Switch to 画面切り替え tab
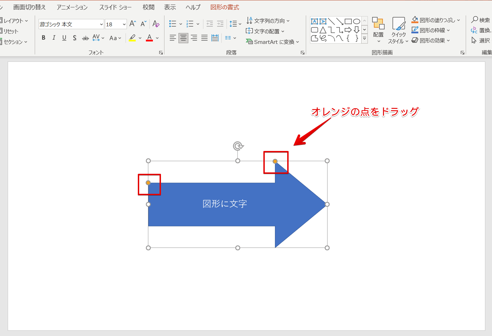This screenshot has height=336, width=492. (29, 7)
